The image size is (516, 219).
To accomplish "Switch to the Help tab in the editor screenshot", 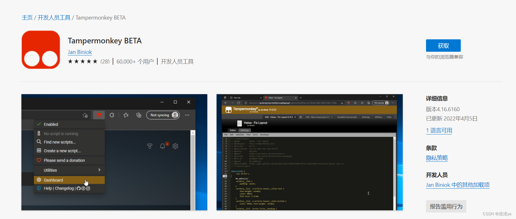I will pos(389,117).
